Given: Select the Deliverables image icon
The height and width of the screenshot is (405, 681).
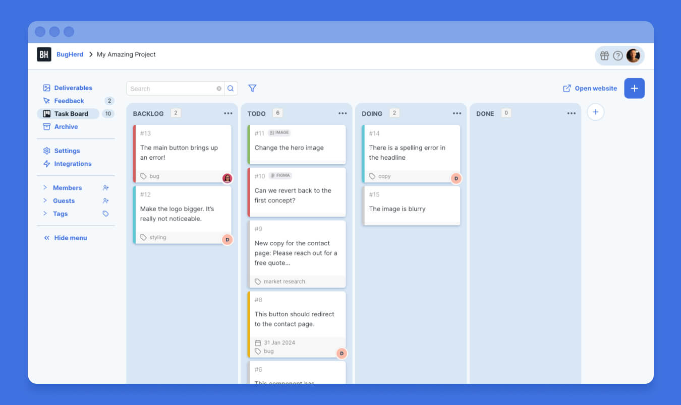Looking at the screenshot, I should pos(46,88).
